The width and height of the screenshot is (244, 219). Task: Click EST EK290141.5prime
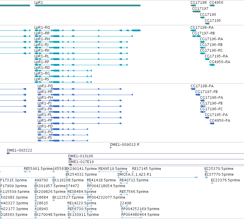(67, 172)
